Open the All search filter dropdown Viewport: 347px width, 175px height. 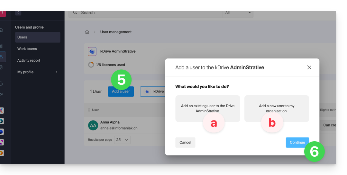[x=238, y=13]
